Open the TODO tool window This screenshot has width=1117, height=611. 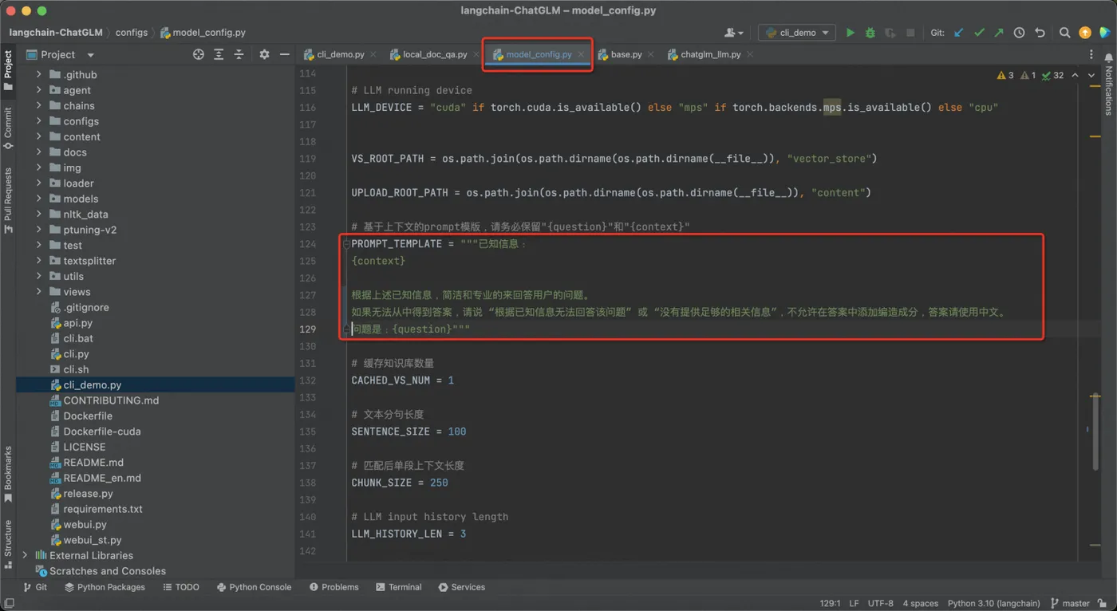click(181, 587)
